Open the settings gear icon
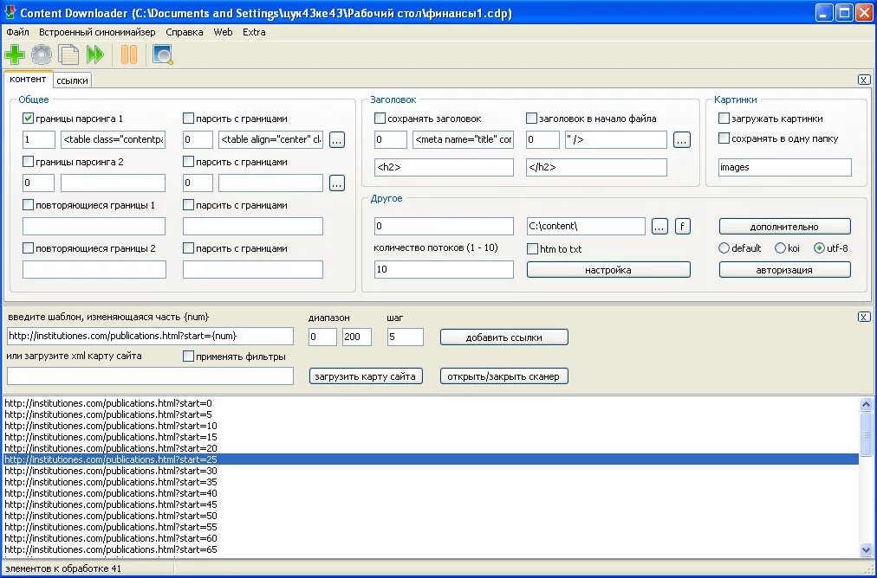The height and width of the screenshot is (578, 877). 40,55
